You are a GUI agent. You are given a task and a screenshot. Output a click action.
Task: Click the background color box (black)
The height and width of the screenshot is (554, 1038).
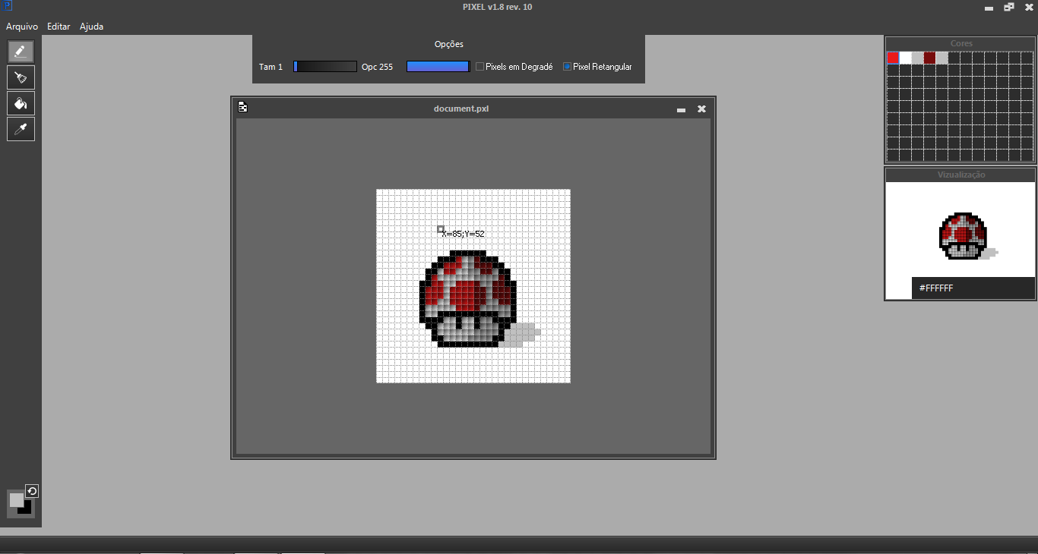coord(27,510)
